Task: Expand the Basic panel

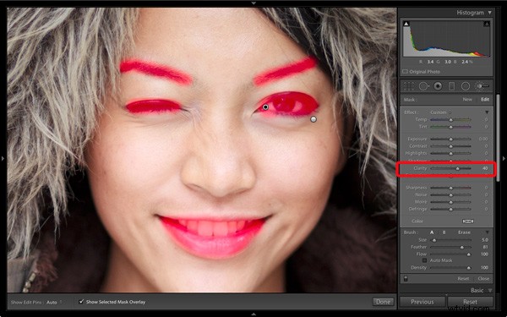Action: (x=490, y=290)
